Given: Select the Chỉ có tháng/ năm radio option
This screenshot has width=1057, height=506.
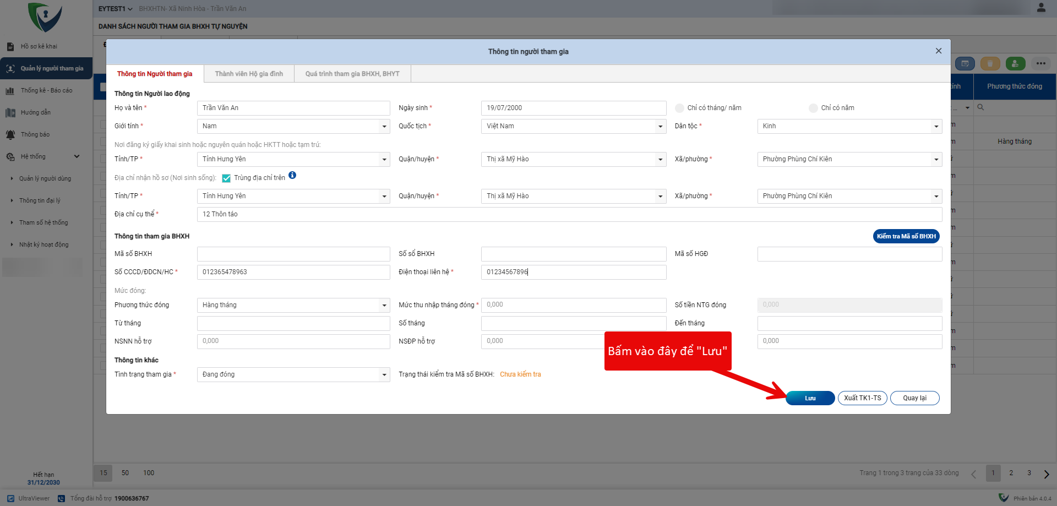Looking at the screenshot, I should [x=680, y=108].
